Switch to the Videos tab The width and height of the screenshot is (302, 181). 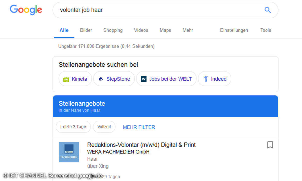click(x=141, y=30)
